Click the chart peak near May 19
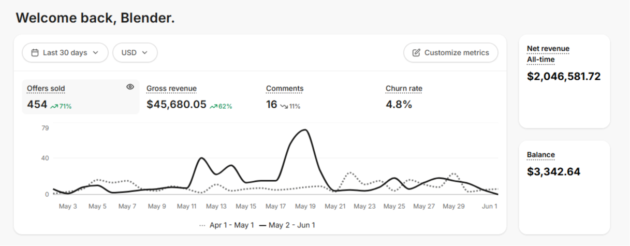630x246 pixels. pyautogui.click(x=305, y=130)
